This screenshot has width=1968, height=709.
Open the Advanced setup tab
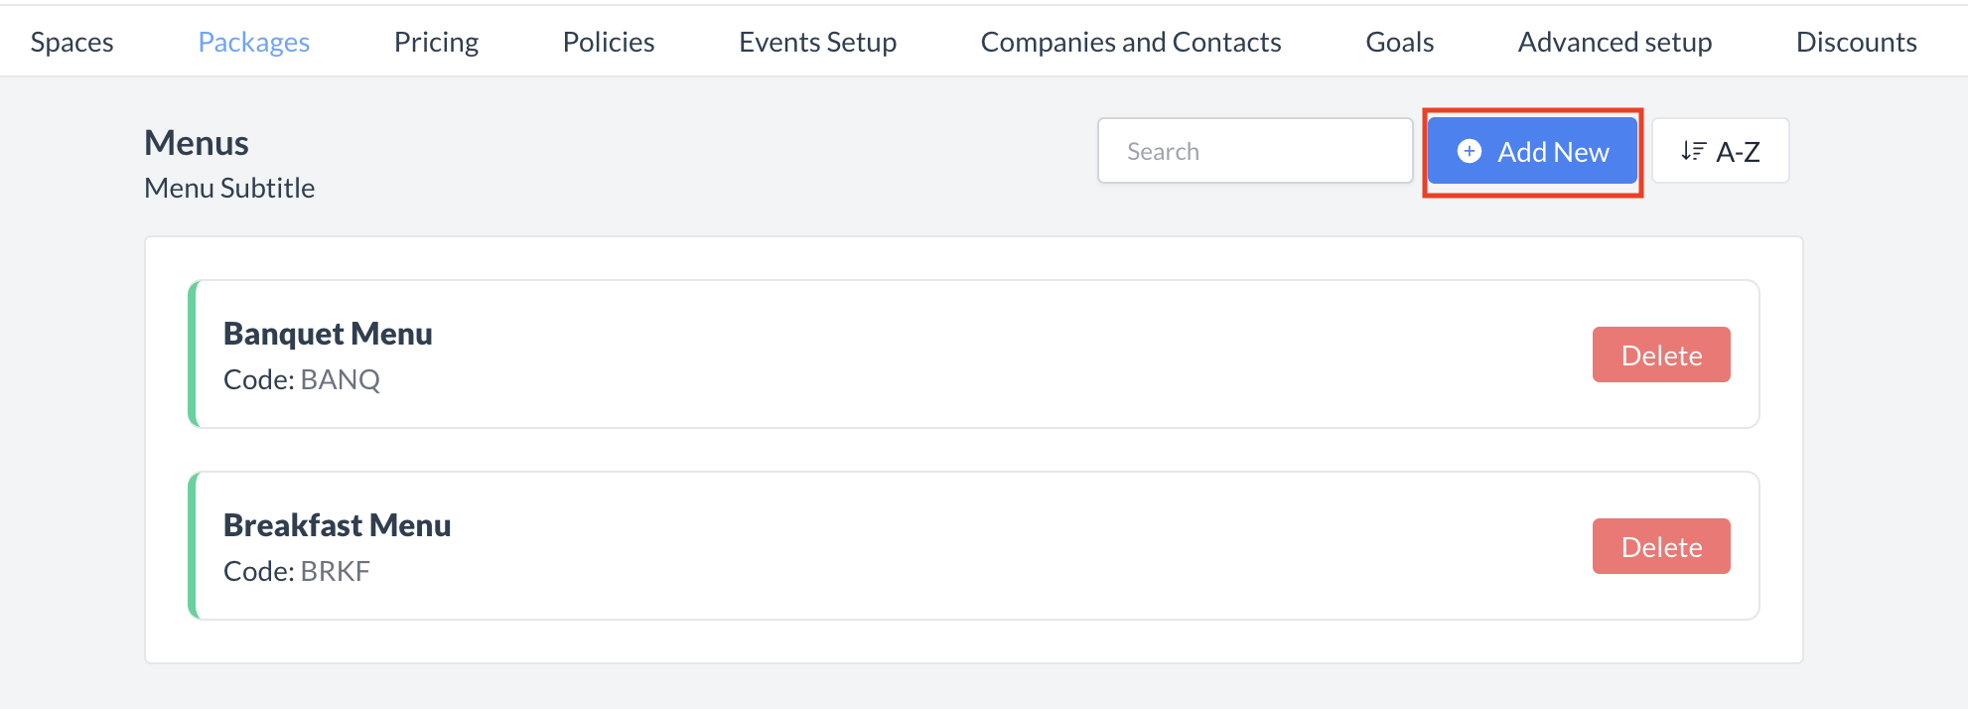pyautogui.click(x=1615, y=42)
